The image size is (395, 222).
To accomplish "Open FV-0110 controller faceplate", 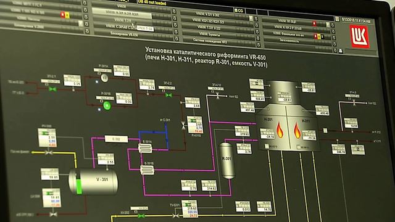I will [195, 125].
